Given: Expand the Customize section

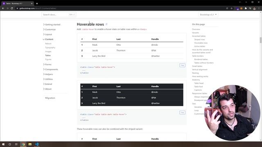Looking at the screenshot, I should click(x=49, y=29).
